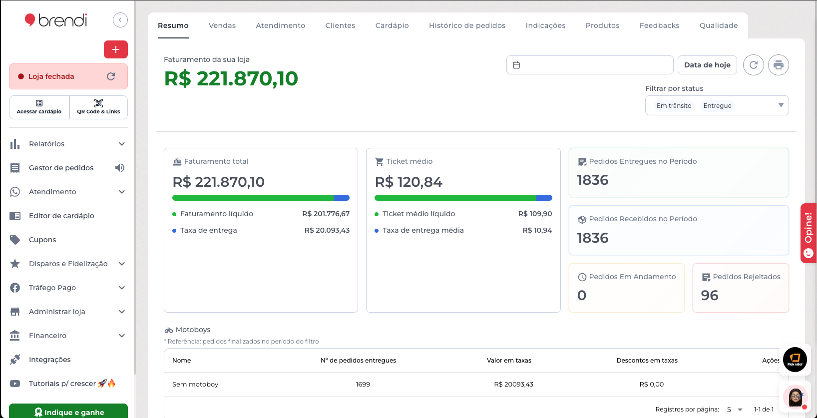Click the Ticket médio progress bar
This screenshot has height=418, width=817.
(463, 198)
